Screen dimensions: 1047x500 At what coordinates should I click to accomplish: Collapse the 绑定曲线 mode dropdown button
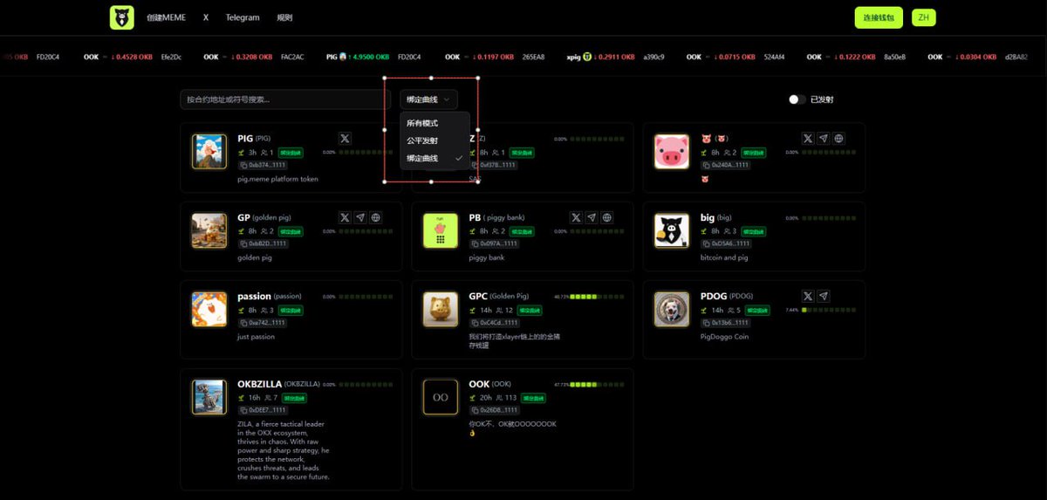click(x=428, y=99)
